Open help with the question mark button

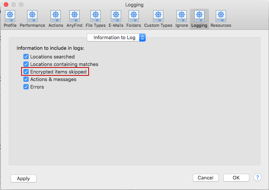pos(257,177)
